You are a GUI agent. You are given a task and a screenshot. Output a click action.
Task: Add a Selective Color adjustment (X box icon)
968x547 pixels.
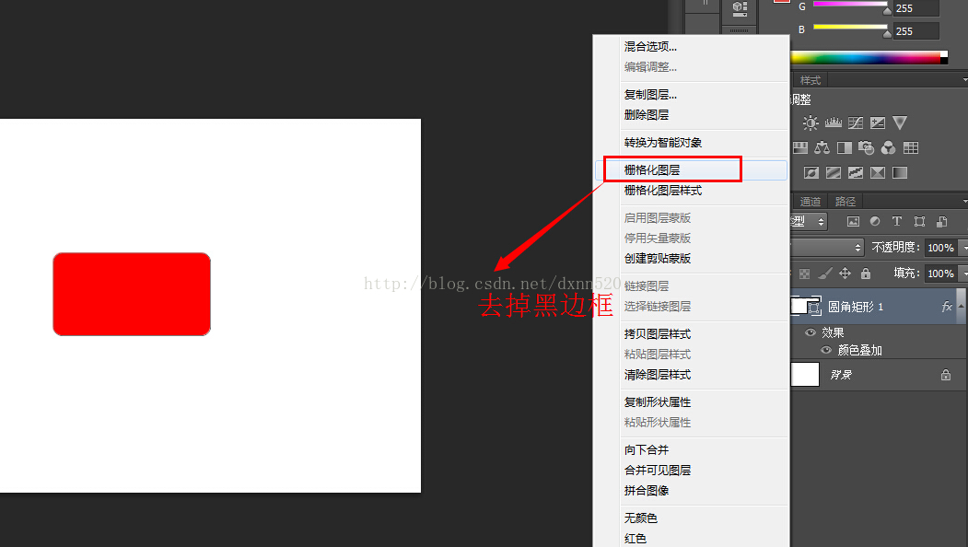[877, 172]
